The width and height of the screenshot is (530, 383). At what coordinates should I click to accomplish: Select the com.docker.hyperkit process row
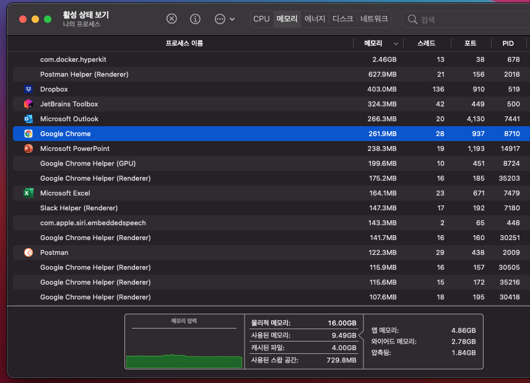271,59
